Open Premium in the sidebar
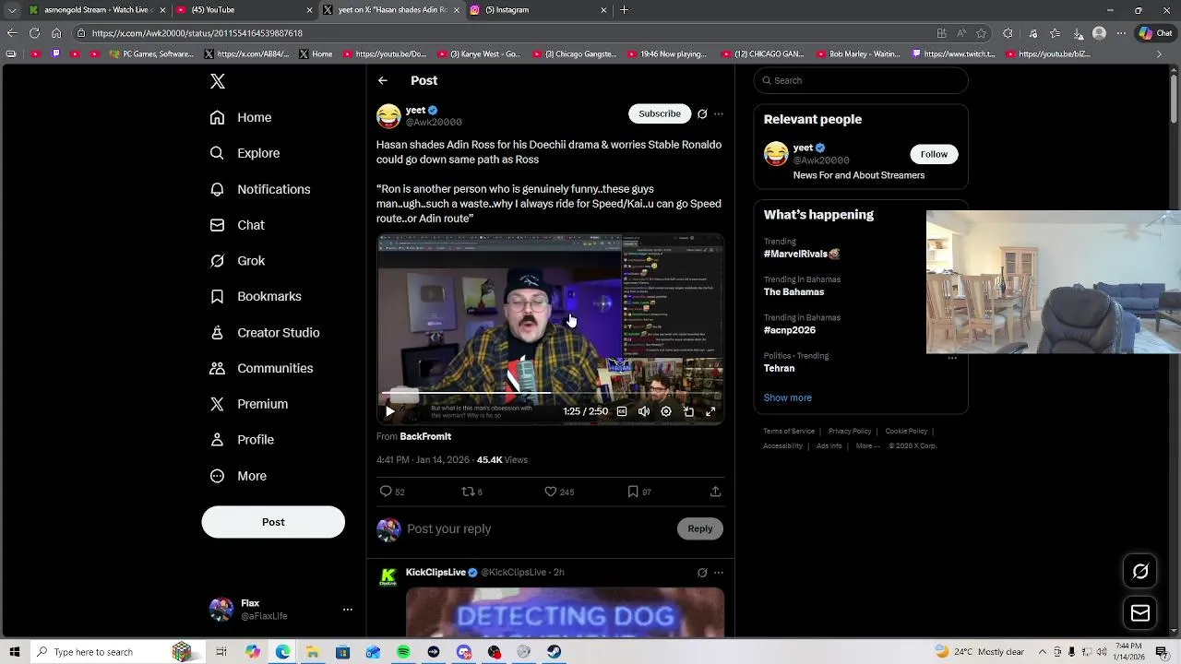 249,404
